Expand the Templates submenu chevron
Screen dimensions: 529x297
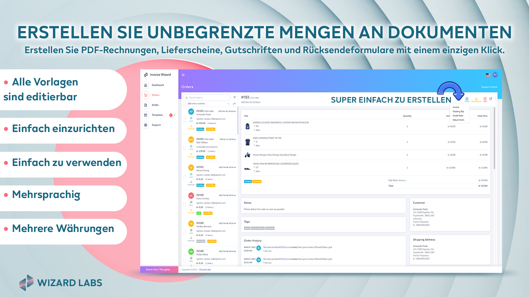pos(175,115)
